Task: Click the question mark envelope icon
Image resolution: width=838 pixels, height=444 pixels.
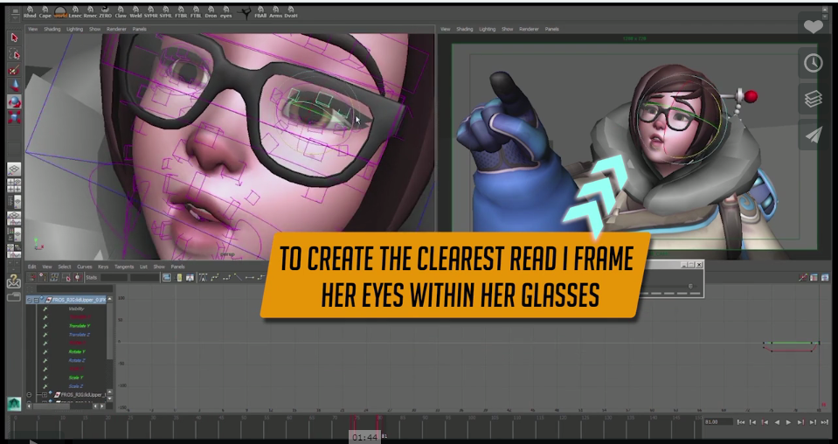Action: pos(14,282)
